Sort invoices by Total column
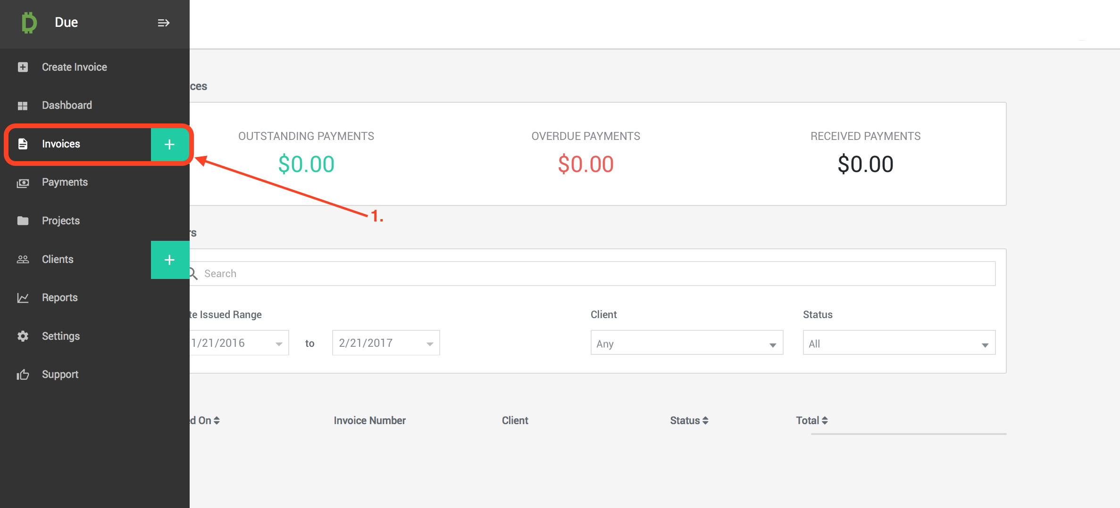The width and height of the screenshot is (1120, 508). coord(811,420)
